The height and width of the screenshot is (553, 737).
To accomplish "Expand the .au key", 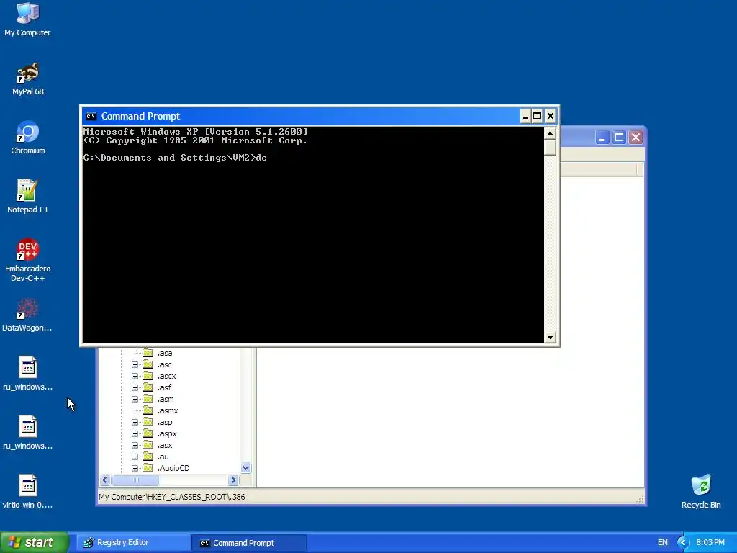I will 135,457.
